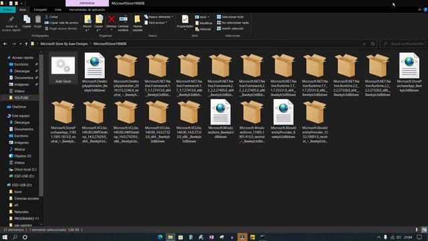
Task: Collapse the ribbon with the chevron
Action: (419, 9)
